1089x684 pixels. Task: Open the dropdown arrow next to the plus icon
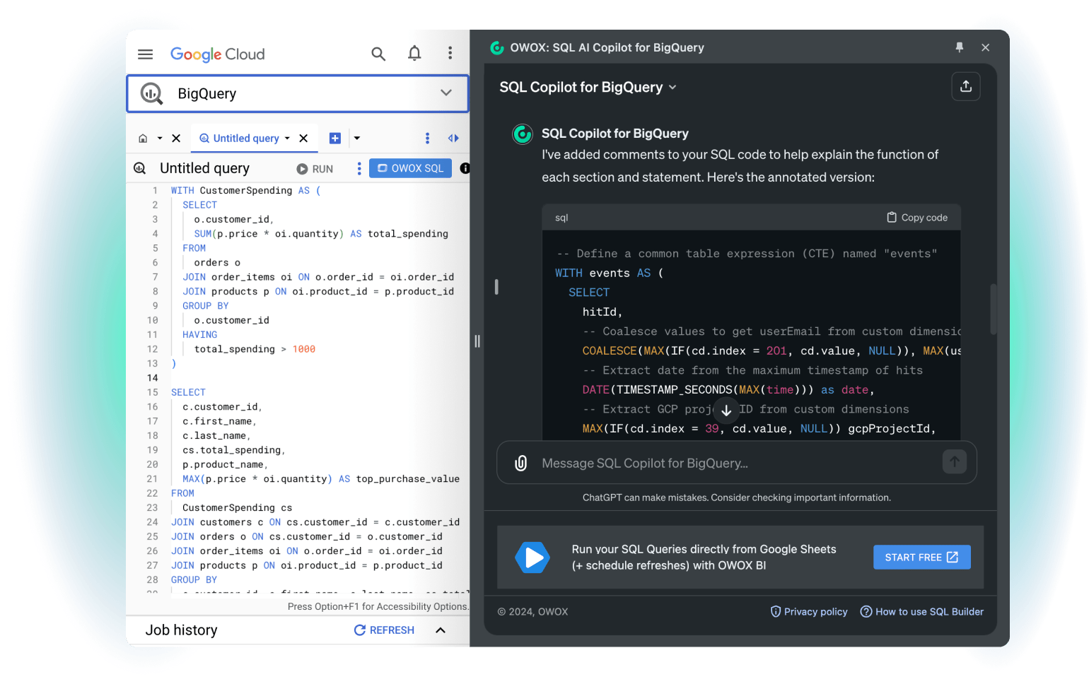[357, 138]
